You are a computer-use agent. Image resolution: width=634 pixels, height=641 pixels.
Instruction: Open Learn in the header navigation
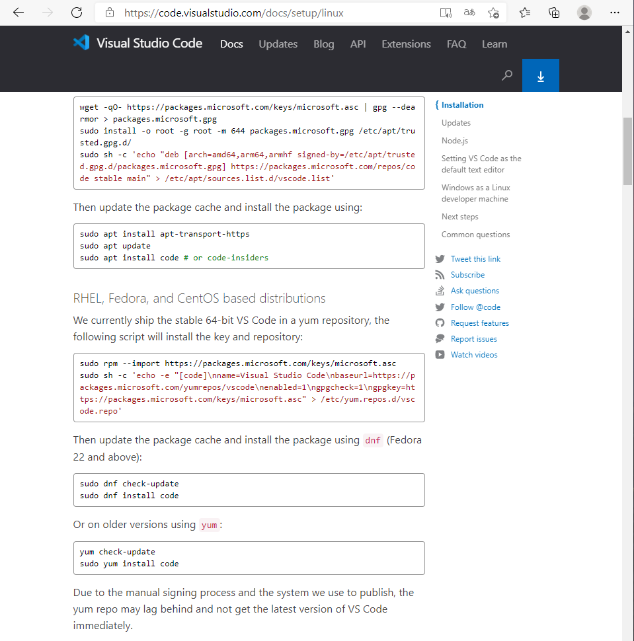click(494, 44)
